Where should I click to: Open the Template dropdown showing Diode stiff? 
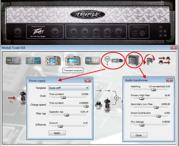(69, 88)
